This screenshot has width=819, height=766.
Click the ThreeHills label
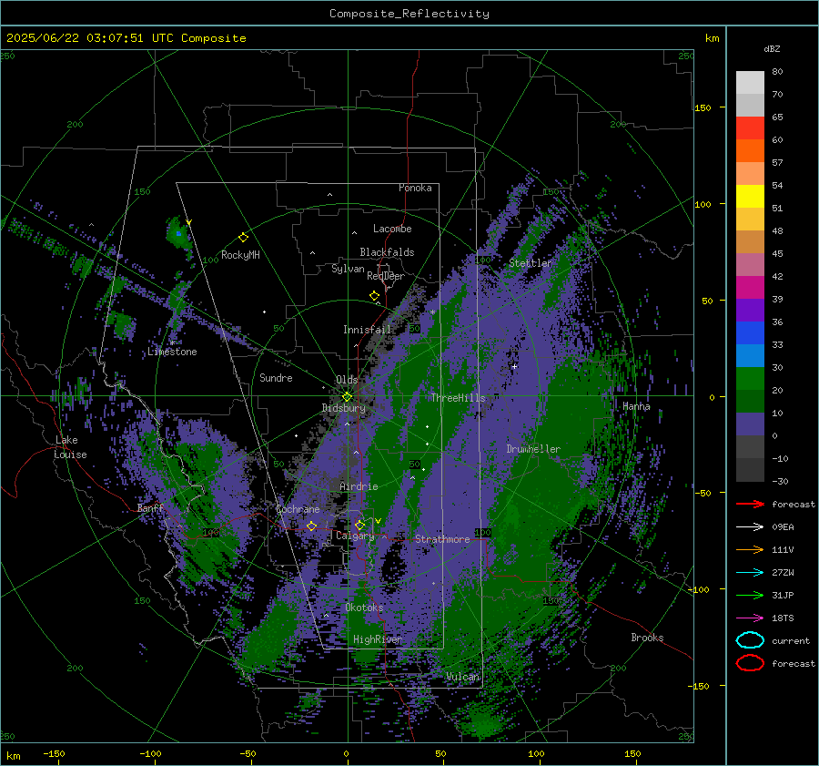point(458,398)
